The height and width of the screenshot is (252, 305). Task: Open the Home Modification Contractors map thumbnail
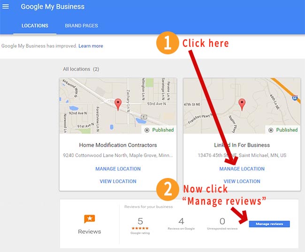pyautogui.click(x=118, y=106)
